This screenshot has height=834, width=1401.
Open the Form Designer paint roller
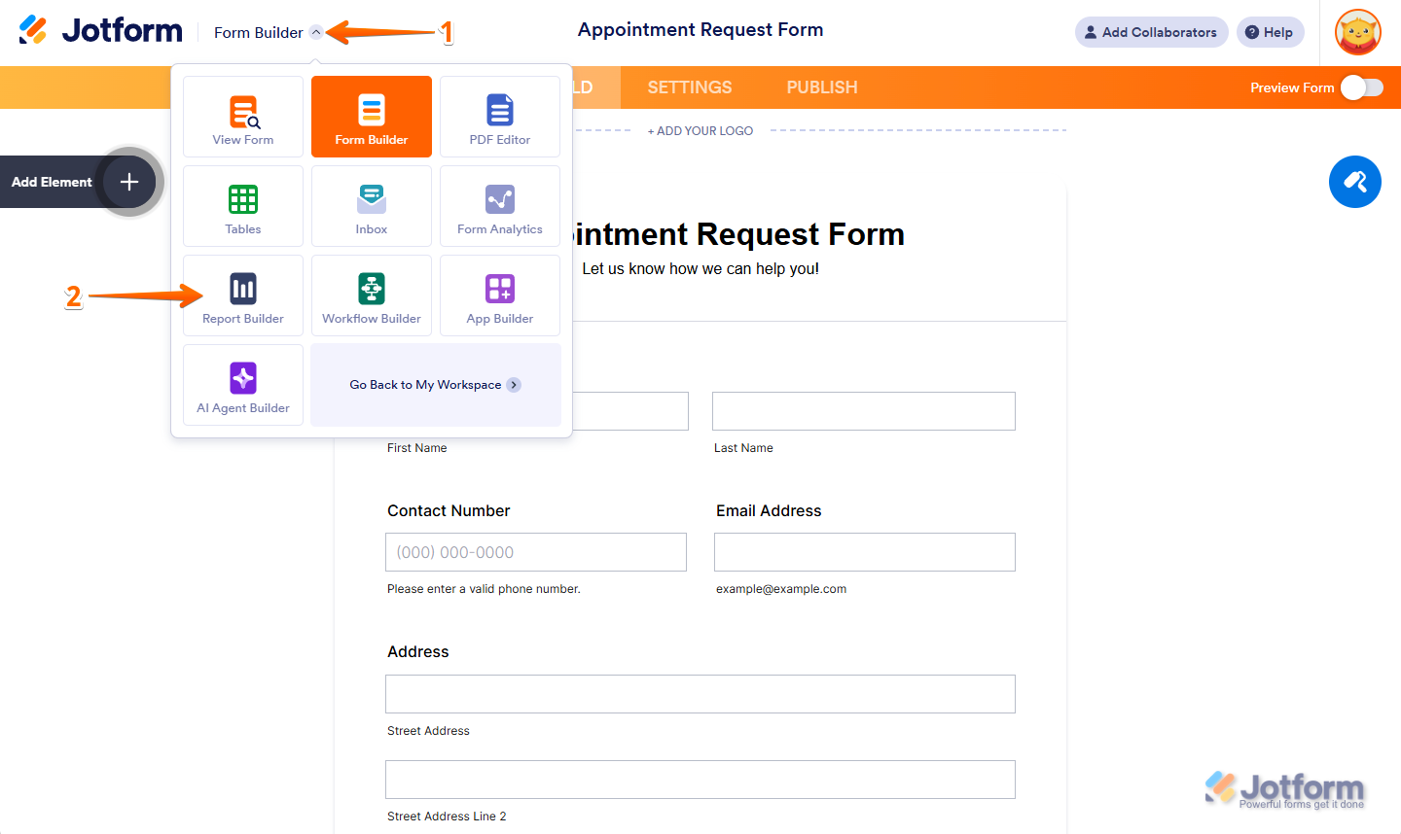coord(1354,182)
